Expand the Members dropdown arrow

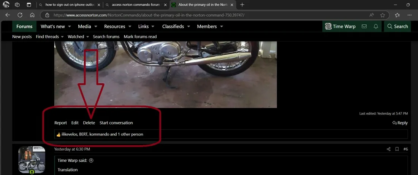(x=221, y=27)
